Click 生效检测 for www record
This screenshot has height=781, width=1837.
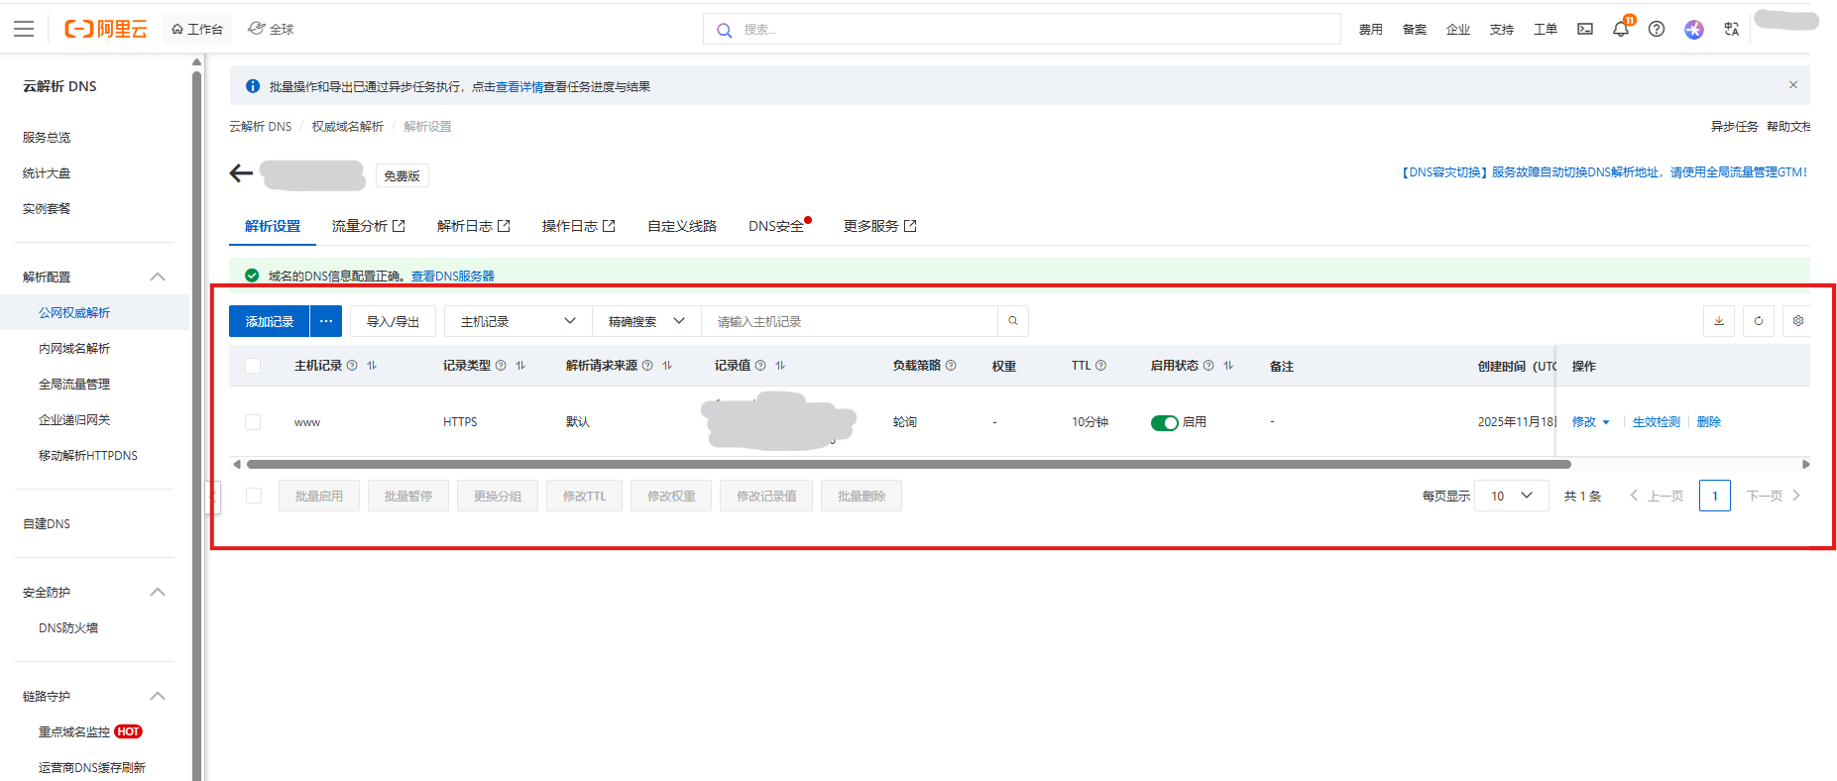click(x=1656, y=422)
